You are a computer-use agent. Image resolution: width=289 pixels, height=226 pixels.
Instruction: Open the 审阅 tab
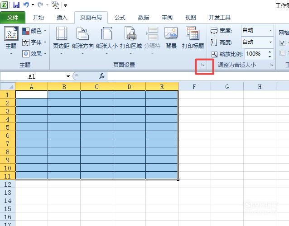(167, 18)
